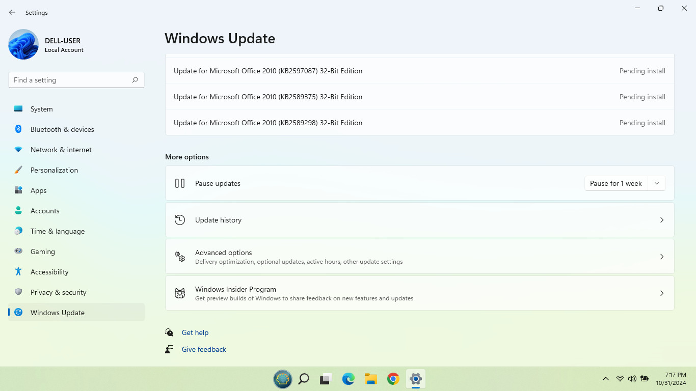Click the Privacy & security shield icon
Viewport: 696px width, 391px height.
click(x=18, y=292)
